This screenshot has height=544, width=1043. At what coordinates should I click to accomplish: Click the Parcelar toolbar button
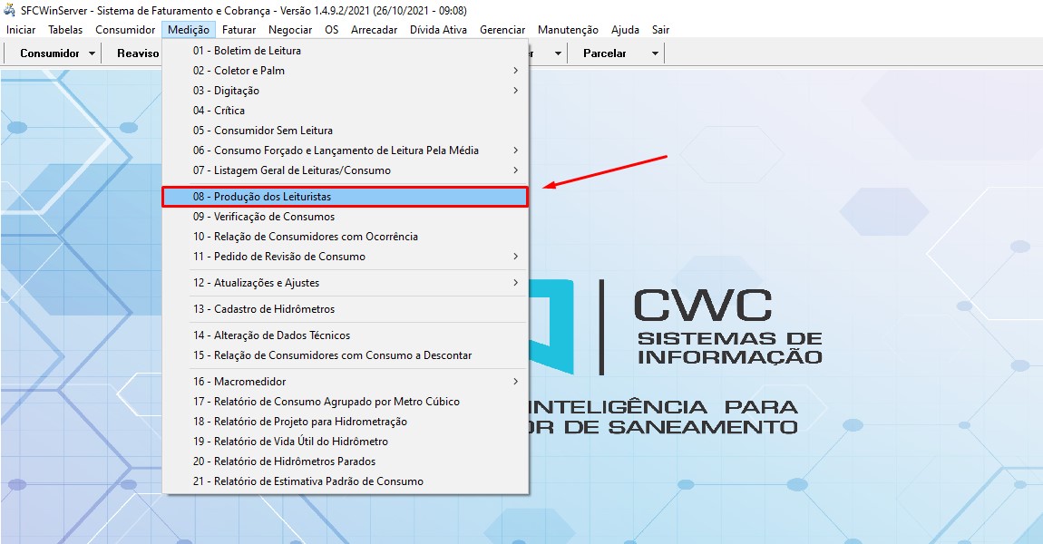point(604,53)
